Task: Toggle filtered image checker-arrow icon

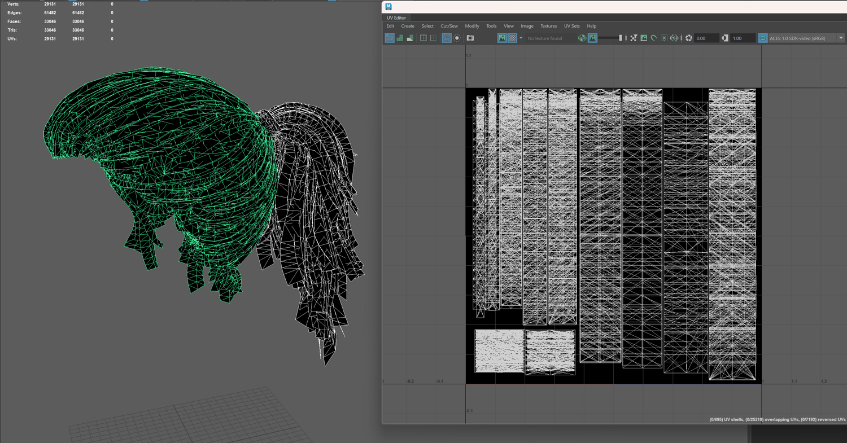Action: 634,38
